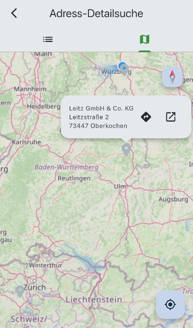Center map on my location

click(x=170, y=304)
